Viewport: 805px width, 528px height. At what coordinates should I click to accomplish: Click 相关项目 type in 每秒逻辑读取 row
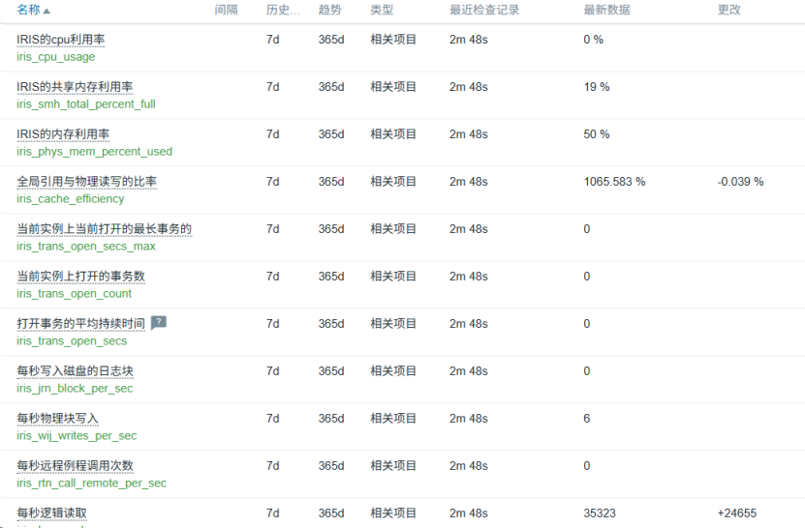393,513
